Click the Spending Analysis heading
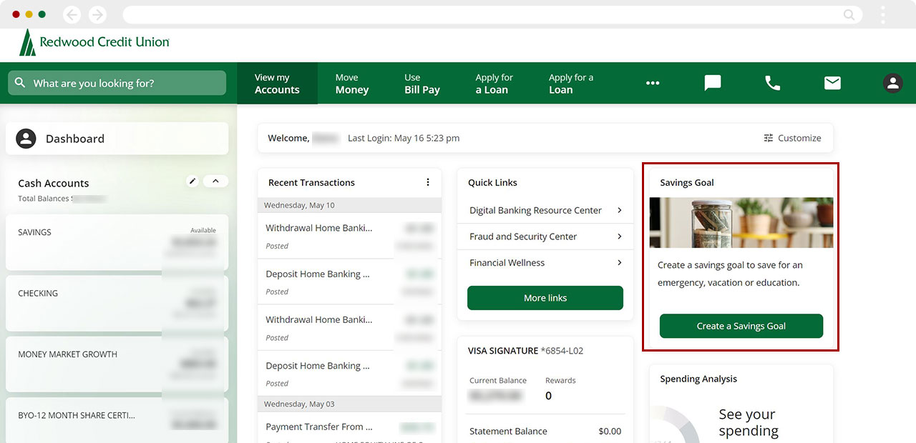Image resolution: width=916 pixels, height=443 pixels. (698, 379)
